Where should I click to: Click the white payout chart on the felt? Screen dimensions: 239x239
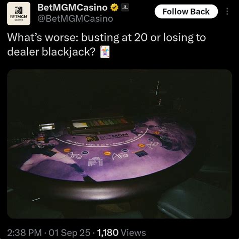point(95,161)
